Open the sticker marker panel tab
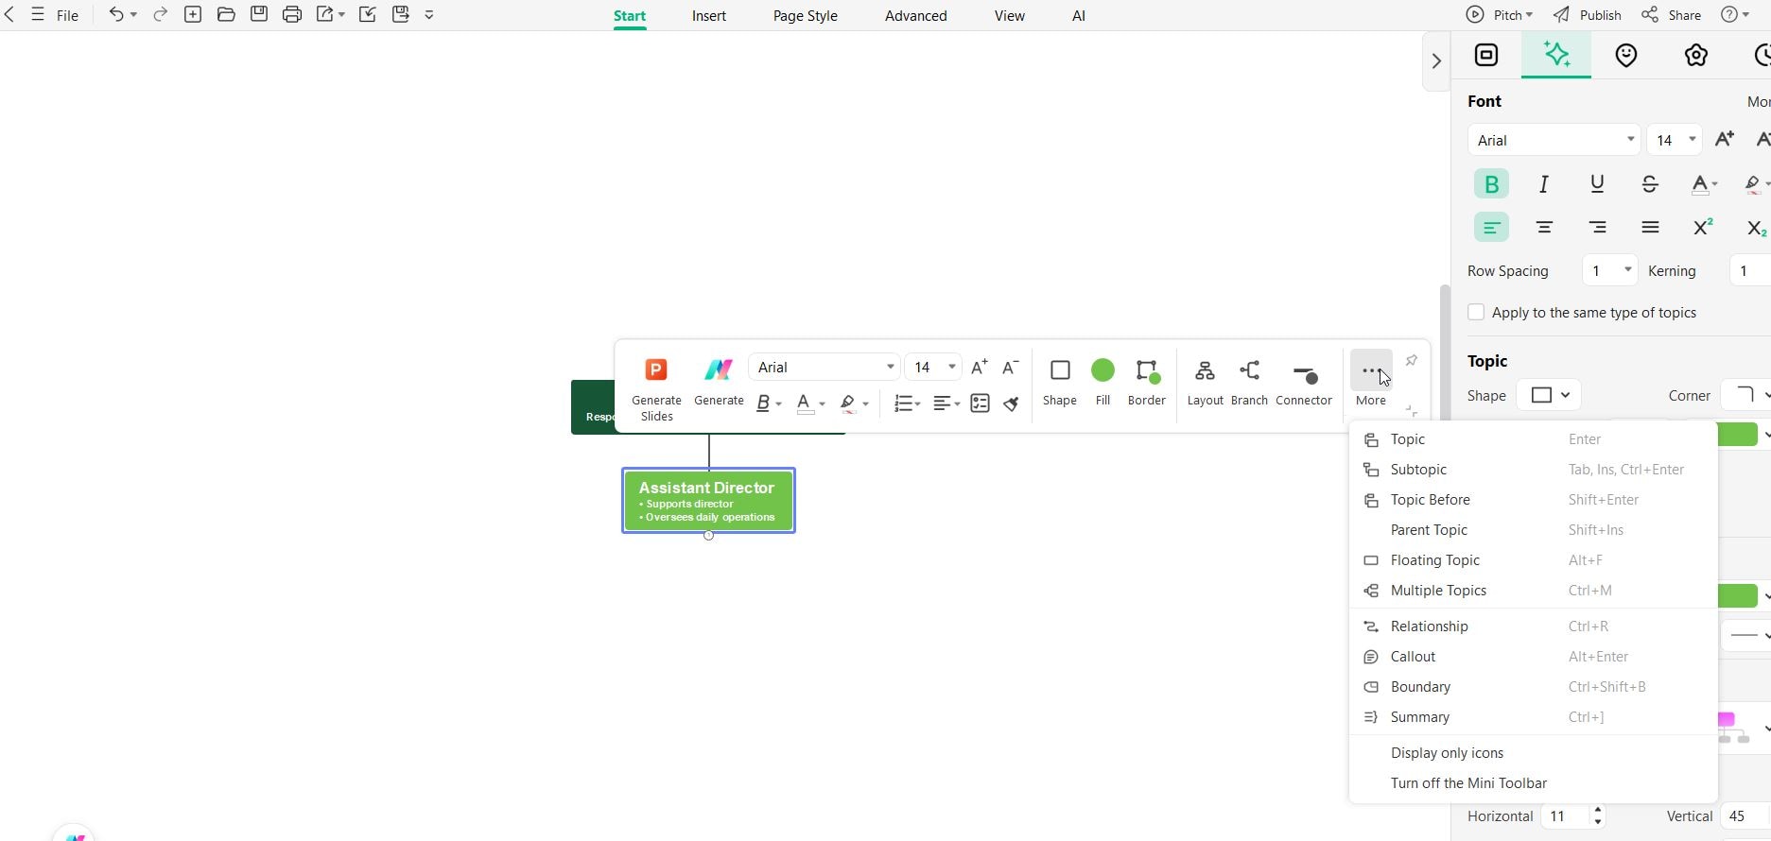This screenshot has height=841, width=1771. click(x=1626, y=56)
